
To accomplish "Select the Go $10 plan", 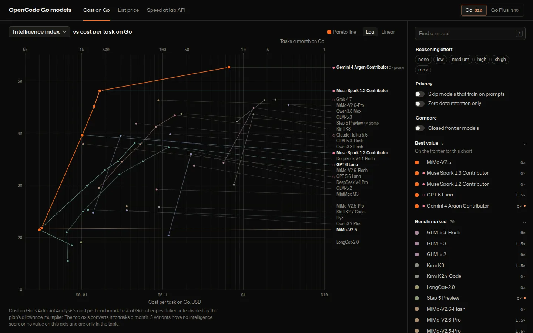I will pos(474,10).
